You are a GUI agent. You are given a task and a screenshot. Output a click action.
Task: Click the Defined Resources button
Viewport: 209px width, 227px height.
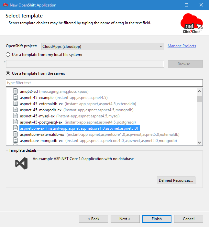click(176, 180)
